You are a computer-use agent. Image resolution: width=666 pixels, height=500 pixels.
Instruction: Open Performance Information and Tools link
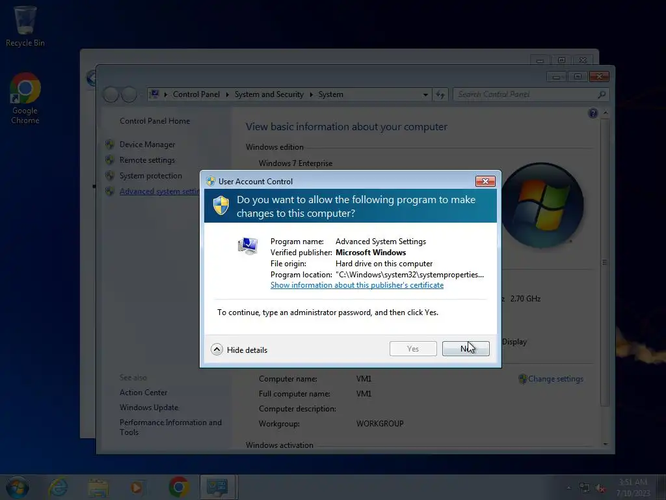[170, 427]
